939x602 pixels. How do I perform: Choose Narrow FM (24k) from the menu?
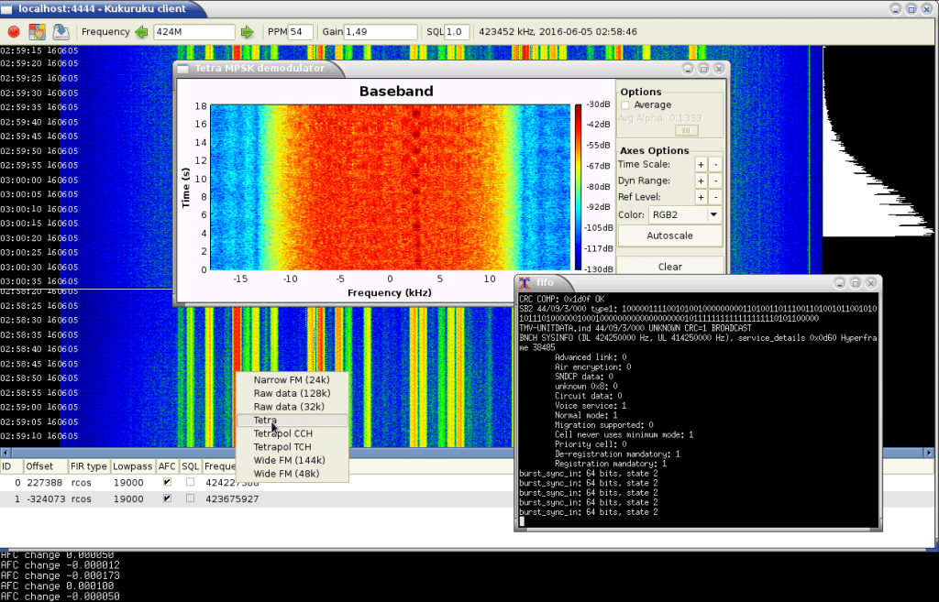pyautogui.click(x=291, y=380)
